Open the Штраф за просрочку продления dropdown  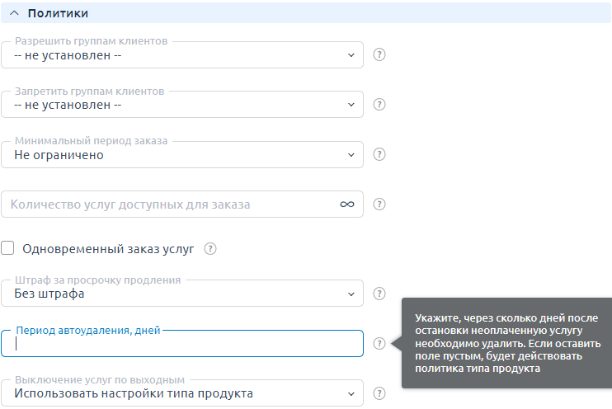[181, 294]
